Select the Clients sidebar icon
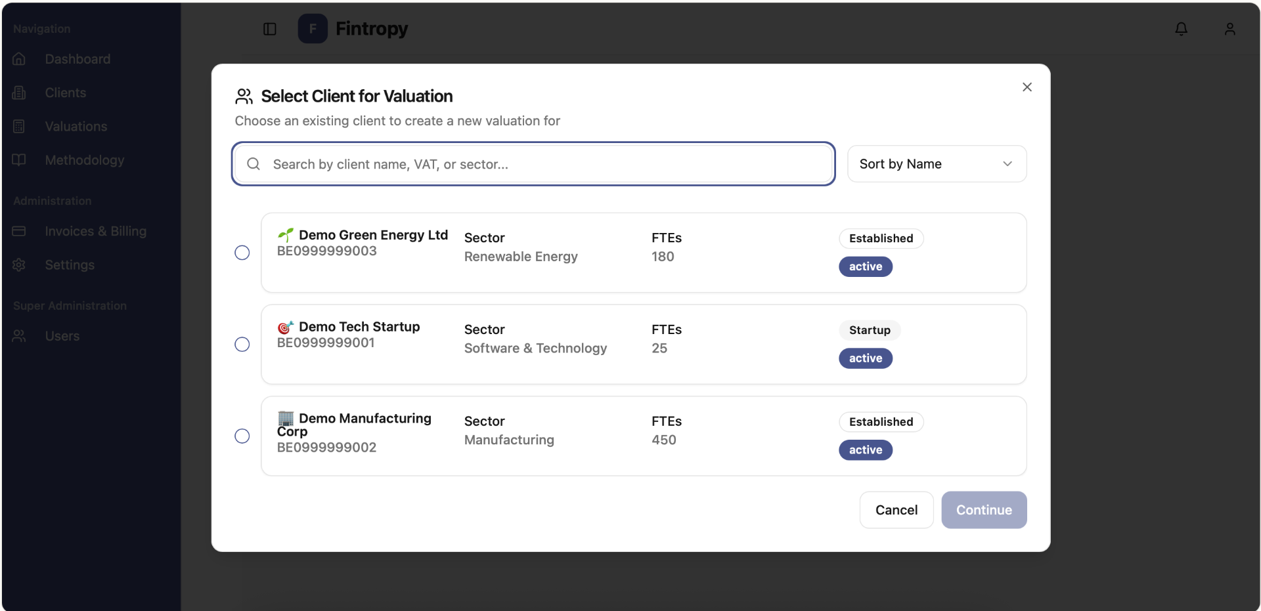Screen dimensions: 1261x611 (x=19, y=93)
